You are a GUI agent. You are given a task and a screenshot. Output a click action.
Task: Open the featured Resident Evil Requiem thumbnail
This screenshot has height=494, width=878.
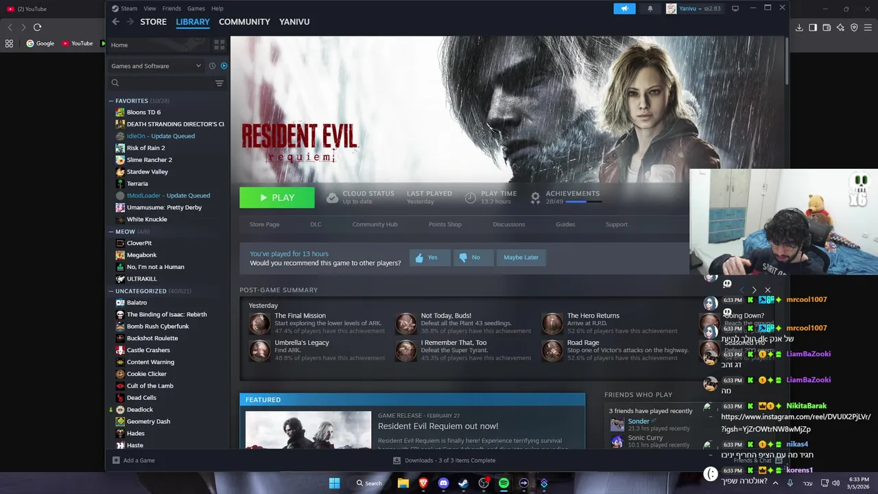[x=308, y=430]
